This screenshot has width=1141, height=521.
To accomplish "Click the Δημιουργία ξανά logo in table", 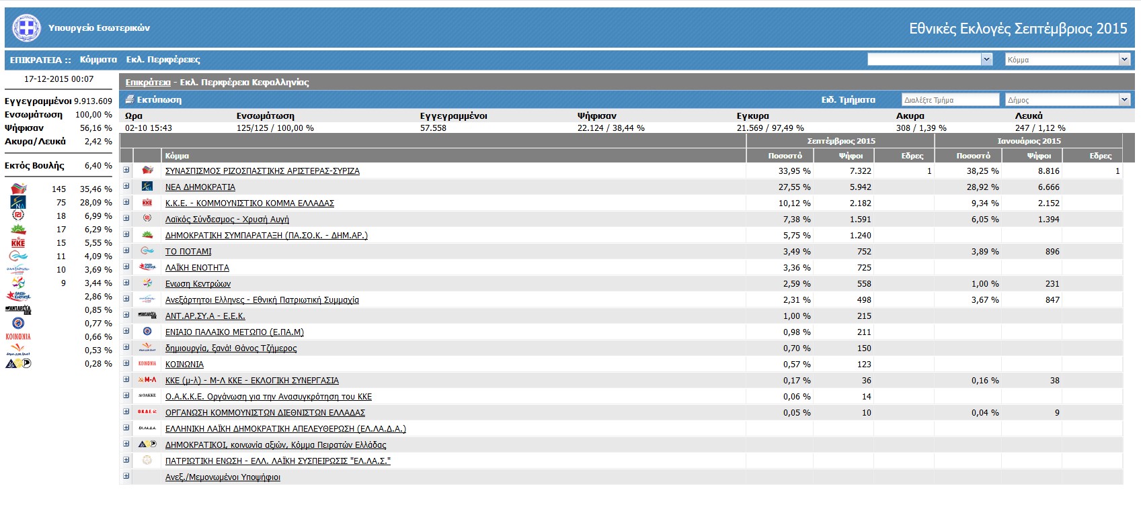I will coord(147,348).
